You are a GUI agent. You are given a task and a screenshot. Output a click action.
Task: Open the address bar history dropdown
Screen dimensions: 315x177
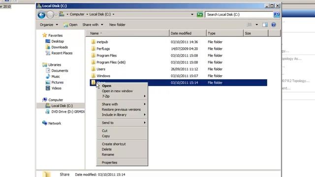click(x=192, y=14)
